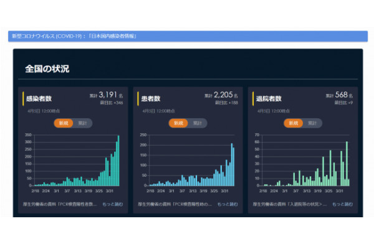Open もっと読む link under 感染者数 chart
Viewport: 374px width, 249px height.
click(x=112, y=204)
